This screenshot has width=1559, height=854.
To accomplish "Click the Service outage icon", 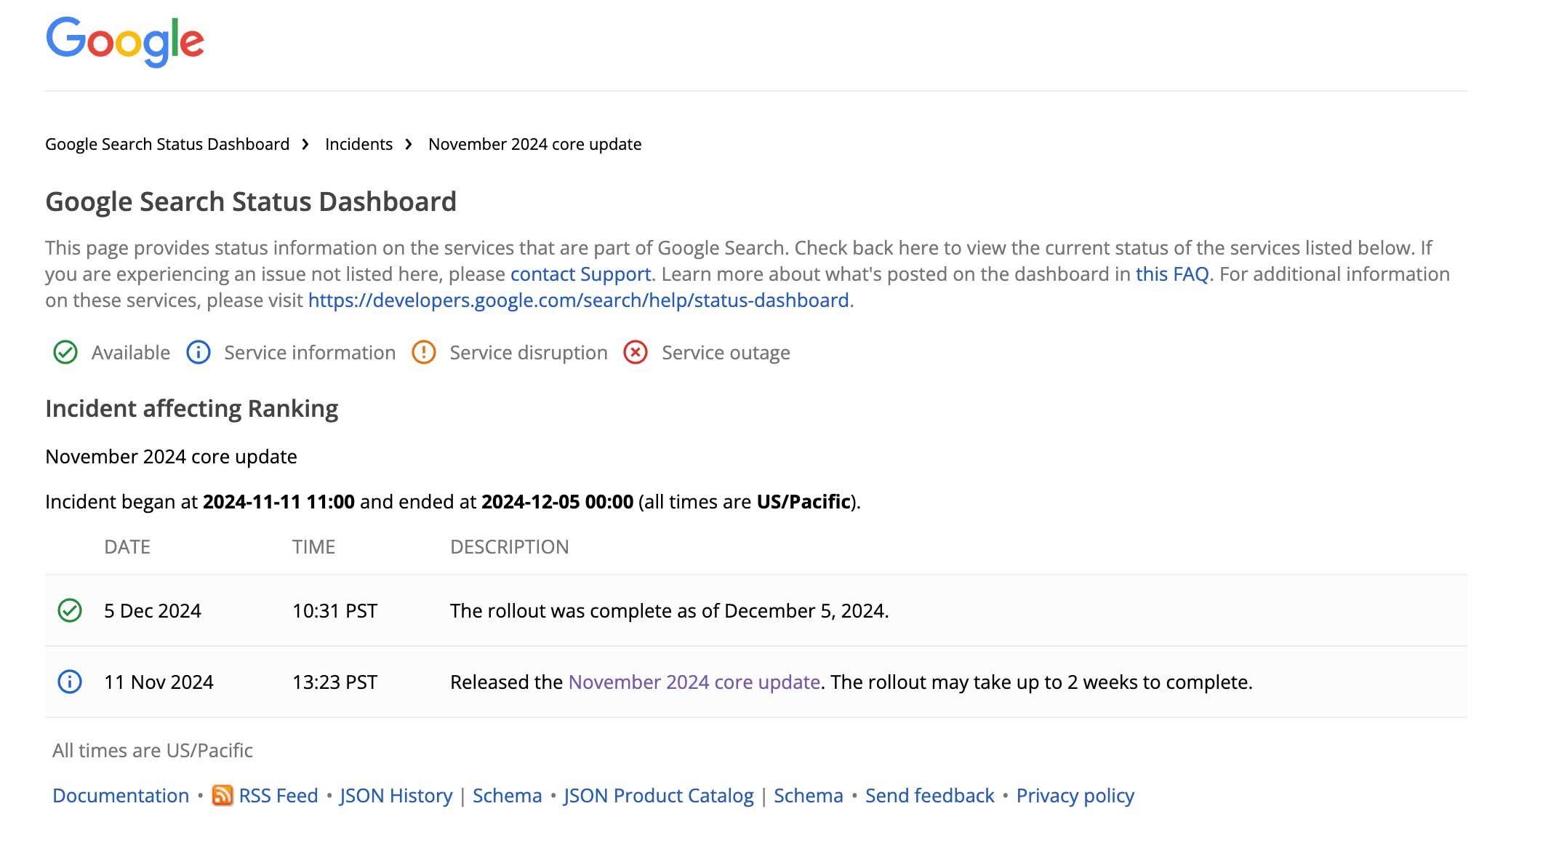I will (x=635, y=352).
